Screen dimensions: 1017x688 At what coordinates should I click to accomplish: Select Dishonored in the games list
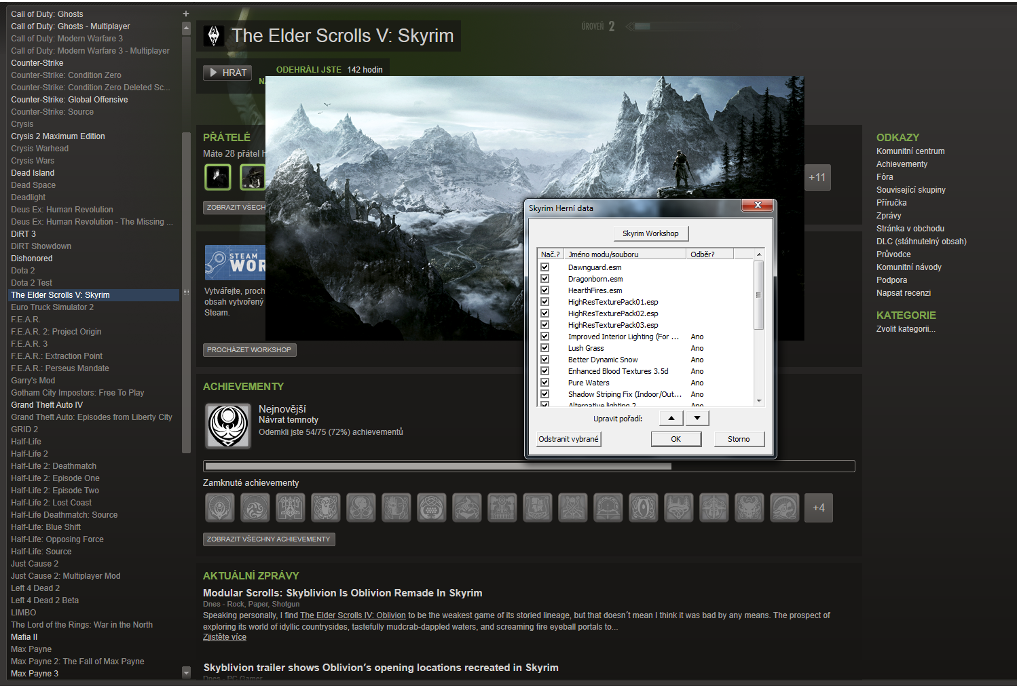coord(32,259)
